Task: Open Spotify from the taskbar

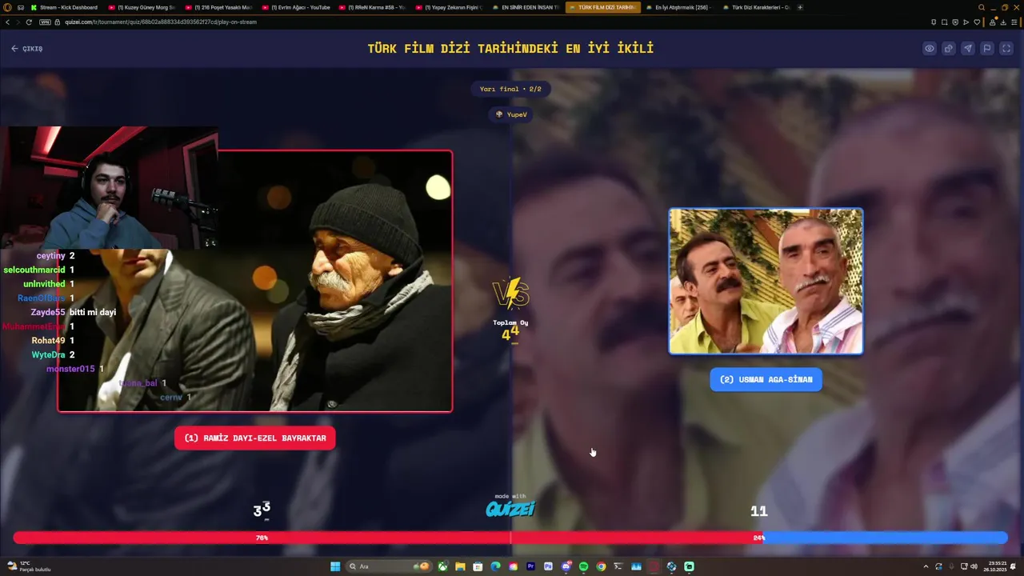Action: click(583, 566)
